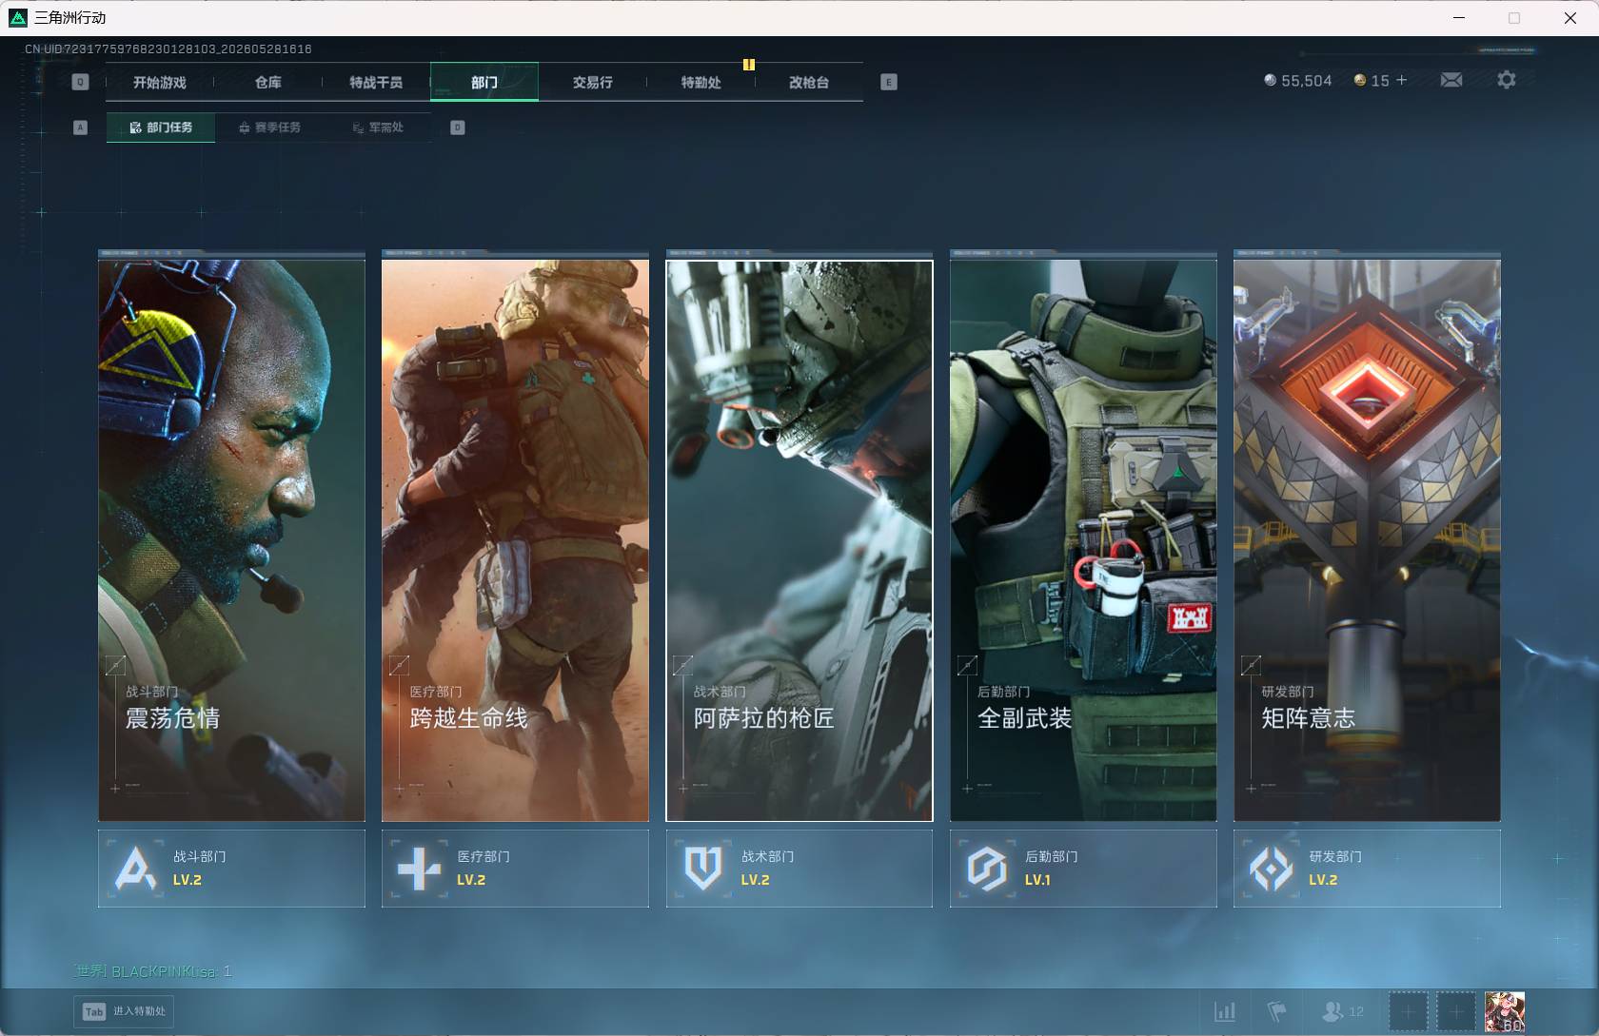Click the 55,504 currency coin icon
Screen dimensions: 1599x1036
[x=1270, y=80]
